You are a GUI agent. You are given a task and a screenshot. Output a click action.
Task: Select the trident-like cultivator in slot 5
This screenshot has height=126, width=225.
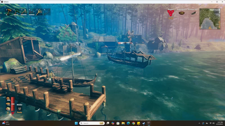point(39,12)
